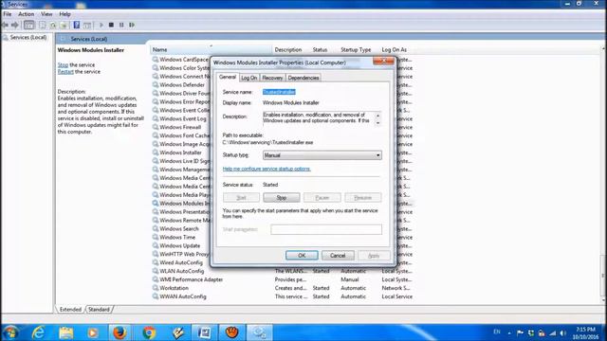Click the Start parameters input field

tap(326, 229)
